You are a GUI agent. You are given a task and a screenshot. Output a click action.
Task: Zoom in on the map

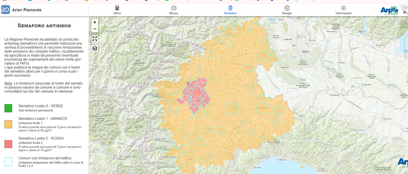(x=95, y=22)
